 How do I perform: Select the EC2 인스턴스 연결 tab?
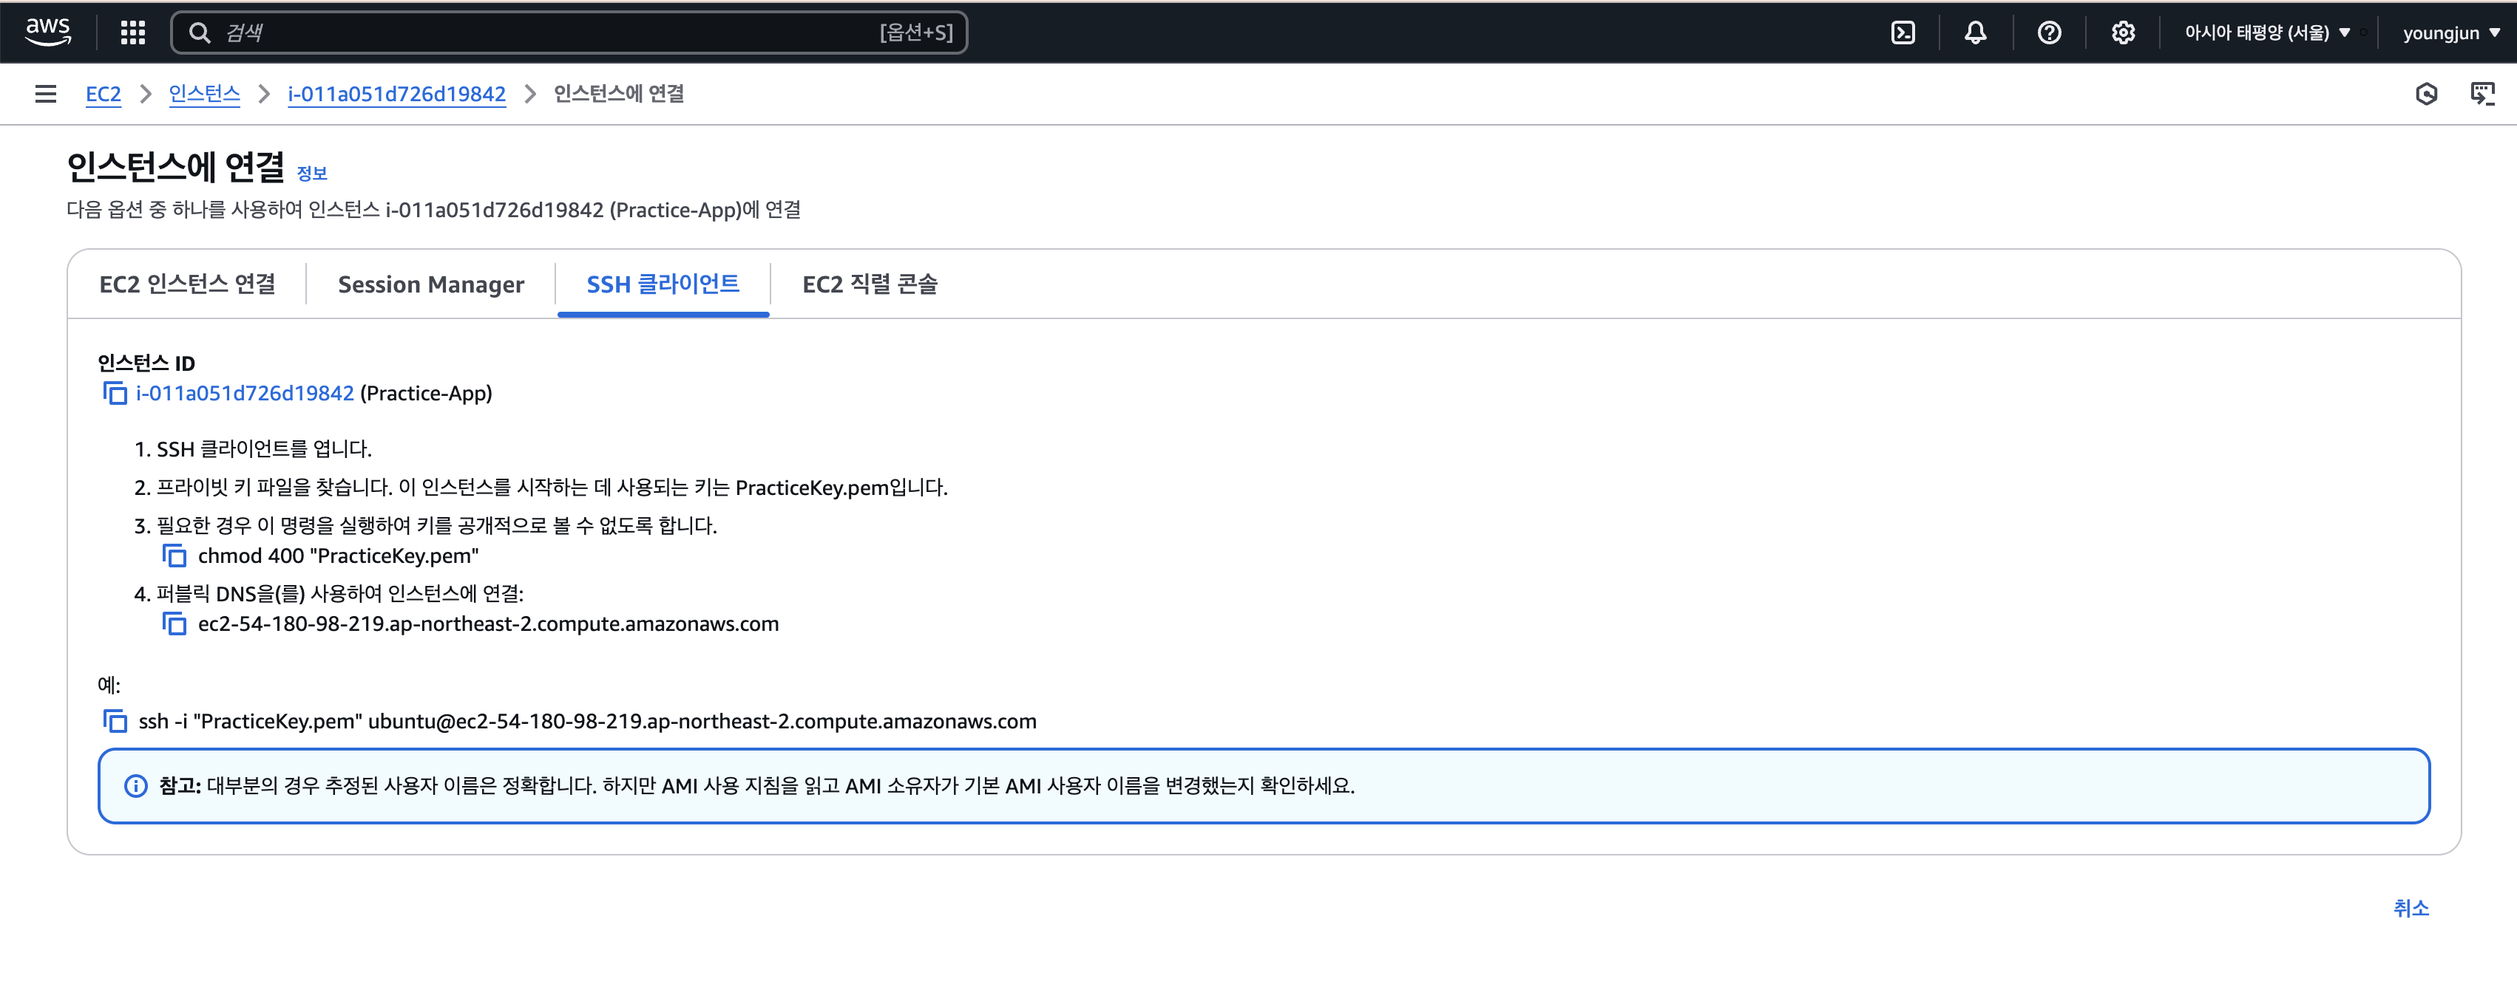(188, 284)
